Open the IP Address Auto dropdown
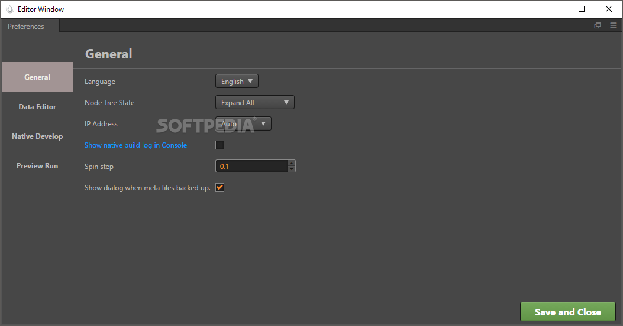This screenshot has height=326, width=623. [243, 124]
